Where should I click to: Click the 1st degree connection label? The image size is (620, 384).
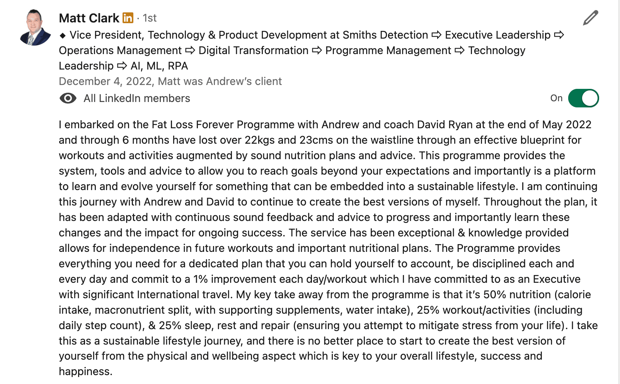(x=150, y=18)
